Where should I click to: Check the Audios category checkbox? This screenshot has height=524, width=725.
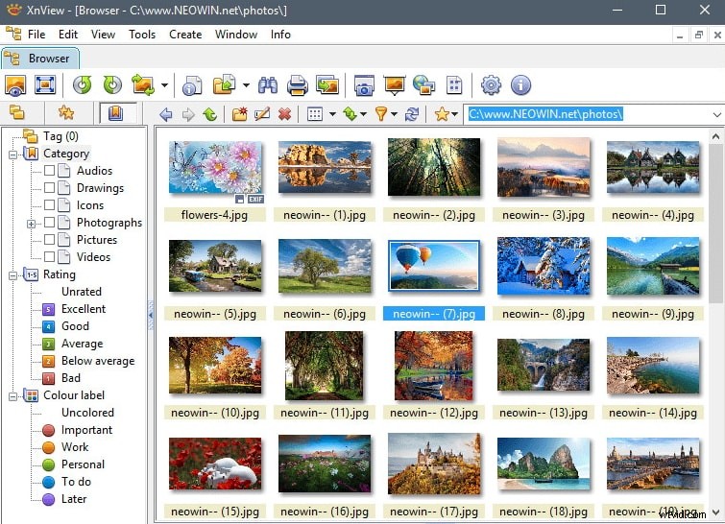[50, 171]
